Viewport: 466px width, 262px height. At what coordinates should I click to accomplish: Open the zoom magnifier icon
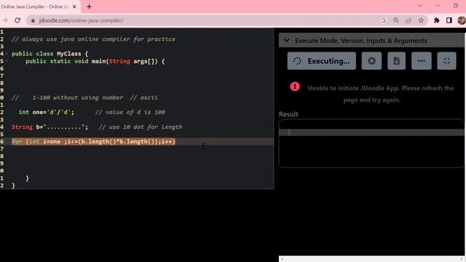pyautogui.click(x=396, y=20)
